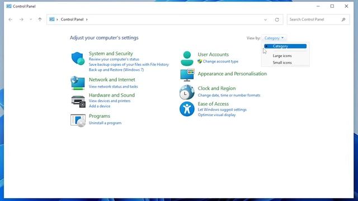Expand the chevron after Control Panel breadcrumb
The width and height of the screenshot is (358, 201).
click(x=87, y=20)
